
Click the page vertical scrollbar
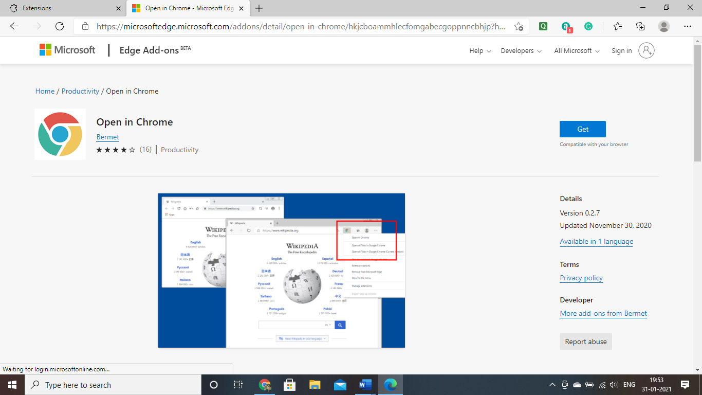pyautogui.click(x=697, y=103)
